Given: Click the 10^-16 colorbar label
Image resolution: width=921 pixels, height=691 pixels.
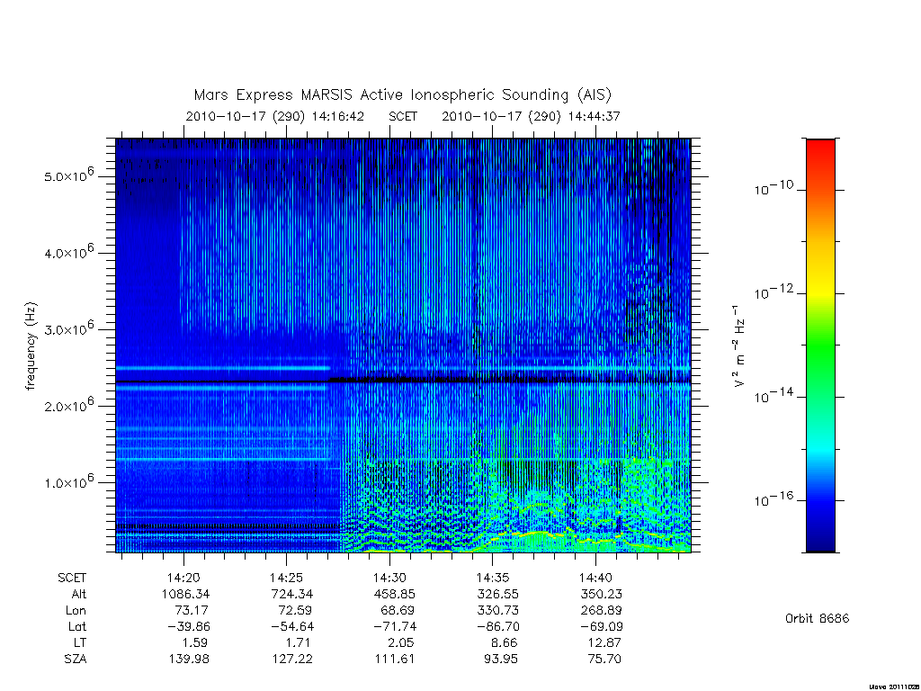Looking at the screenshot, I should pyautogui.click(x=773, y=499).
